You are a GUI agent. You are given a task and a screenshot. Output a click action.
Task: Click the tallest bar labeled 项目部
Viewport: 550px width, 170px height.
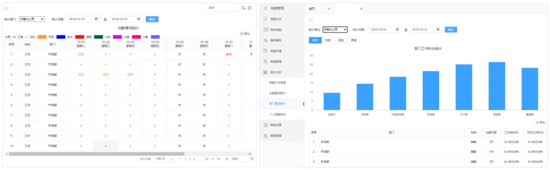click(497, 86)
